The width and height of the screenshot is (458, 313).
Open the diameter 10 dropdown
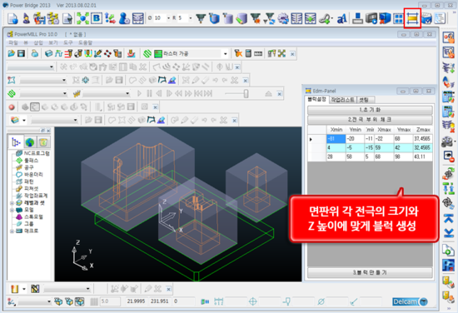pos(168,18)
